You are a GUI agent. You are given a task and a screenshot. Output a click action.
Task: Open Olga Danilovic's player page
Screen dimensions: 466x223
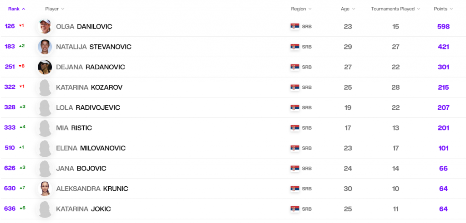pyautogui.click(x=84, y=27)
